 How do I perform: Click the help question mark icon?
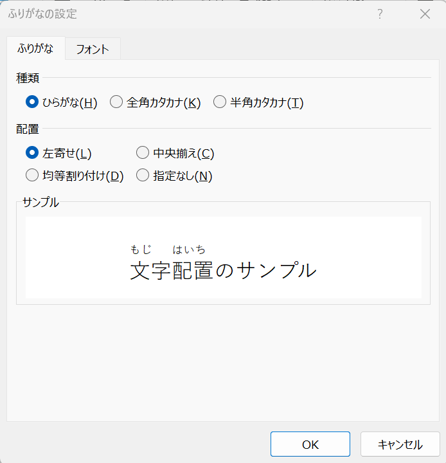click(380, 14)
